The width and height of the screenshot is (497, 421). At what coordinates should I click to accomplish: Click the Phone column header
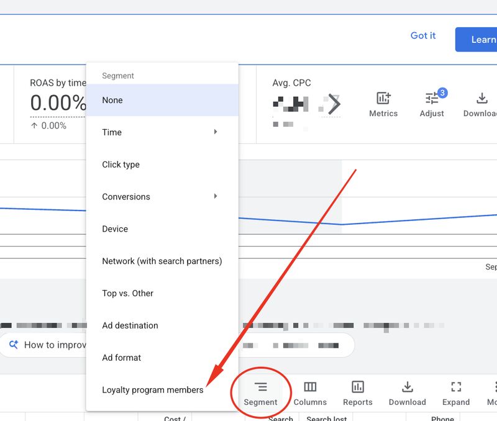point(442,419)
